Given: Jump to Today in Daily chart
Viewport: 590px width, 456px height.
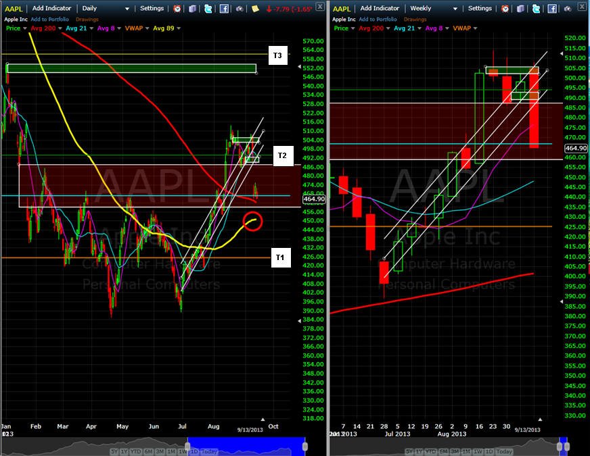Looking at the screenshot, I should pos(209,451).
